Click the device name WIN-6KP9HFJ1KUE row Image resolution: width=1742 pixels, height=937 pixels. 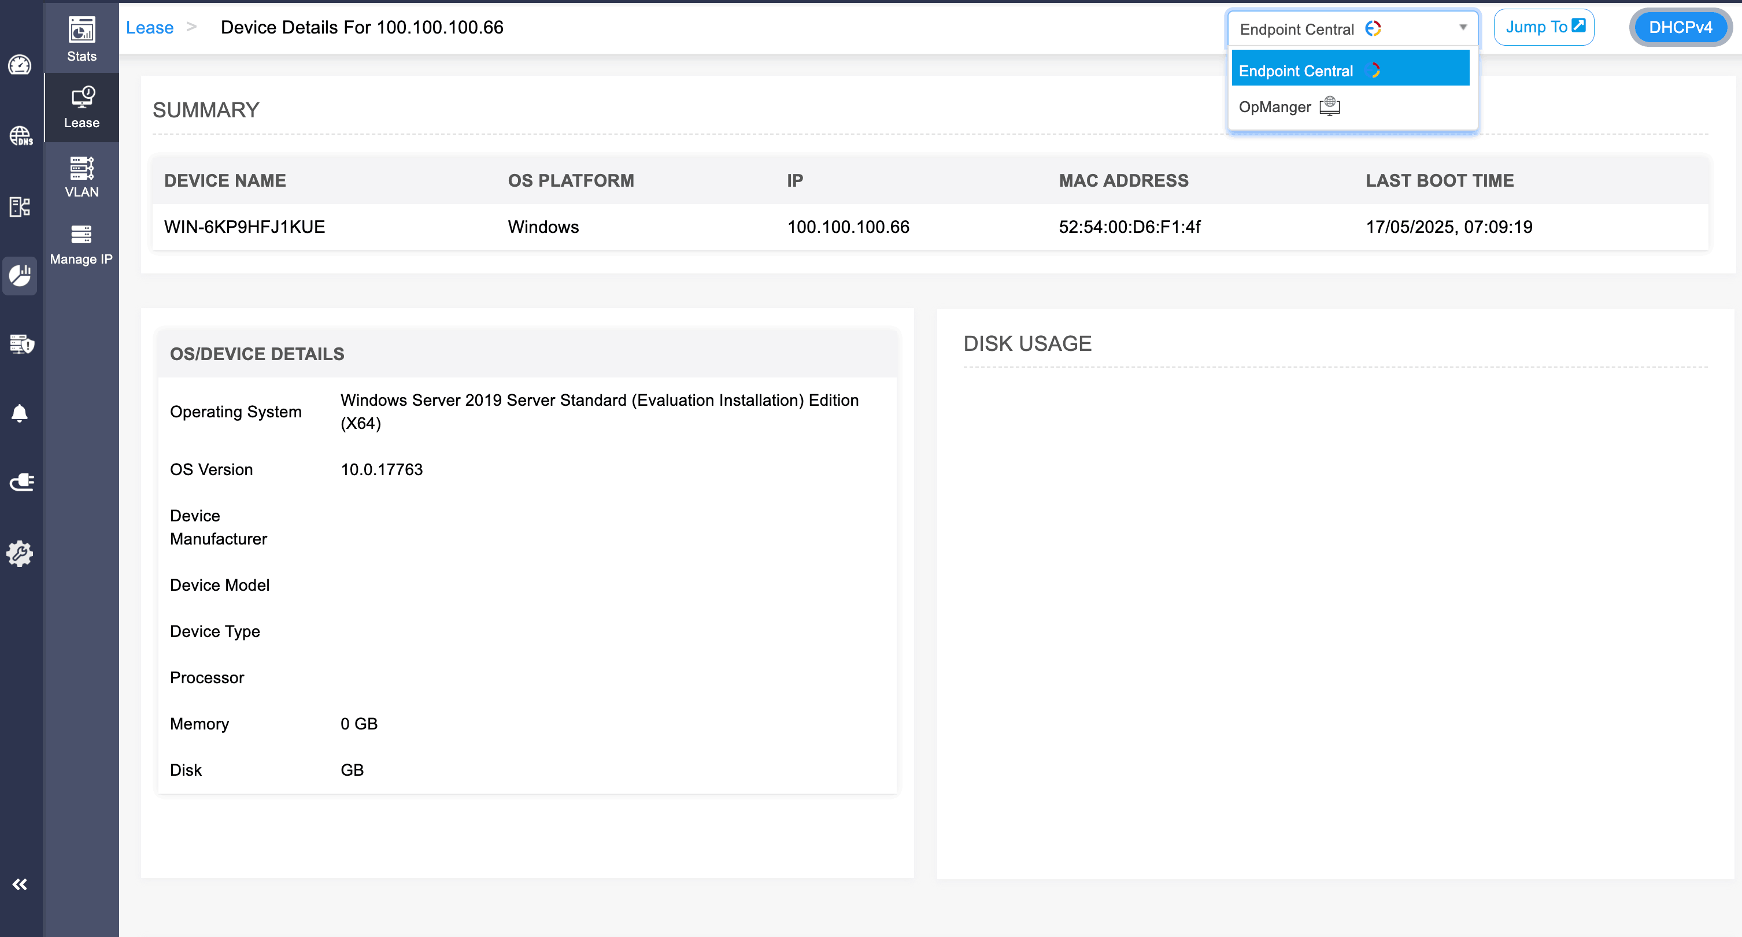point(245,227)
